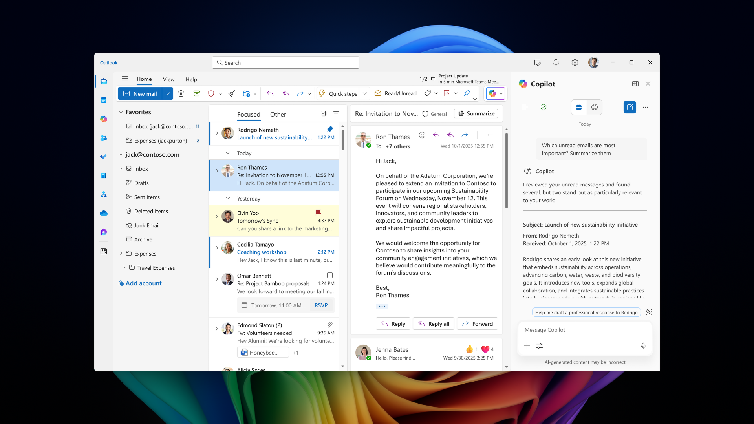Open the notifications bell
Viewport: 754px width, 424px height.
(x=556, y=62)
